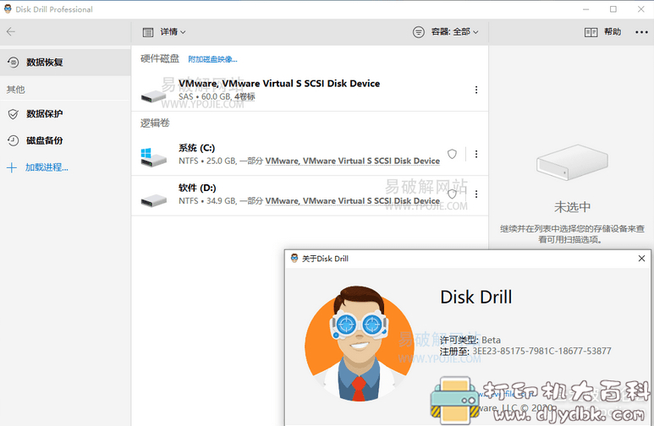Click the 逻辑卷 section header
Image resolution: width=654 pixels, height=426 pixels.
[155, 123]
